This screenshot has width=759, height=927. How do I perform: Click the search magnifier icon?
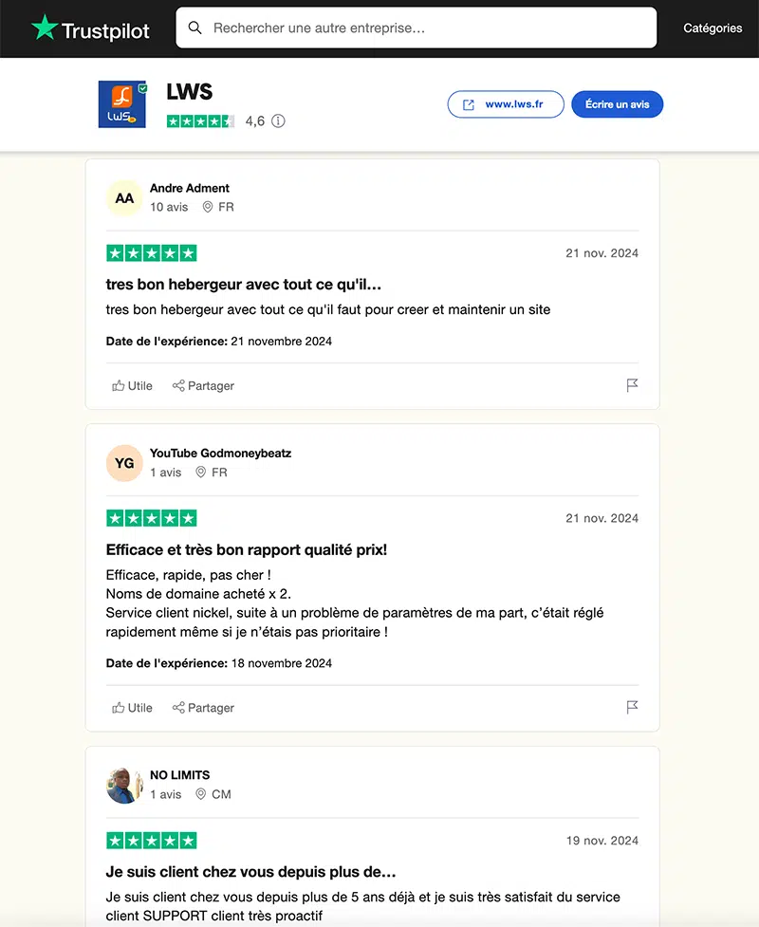[x=195, y=28]
